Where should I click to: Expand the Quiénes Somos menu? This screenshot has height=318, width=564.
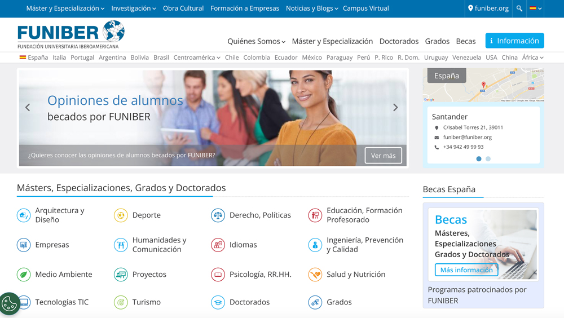click(x=256, y=41)
